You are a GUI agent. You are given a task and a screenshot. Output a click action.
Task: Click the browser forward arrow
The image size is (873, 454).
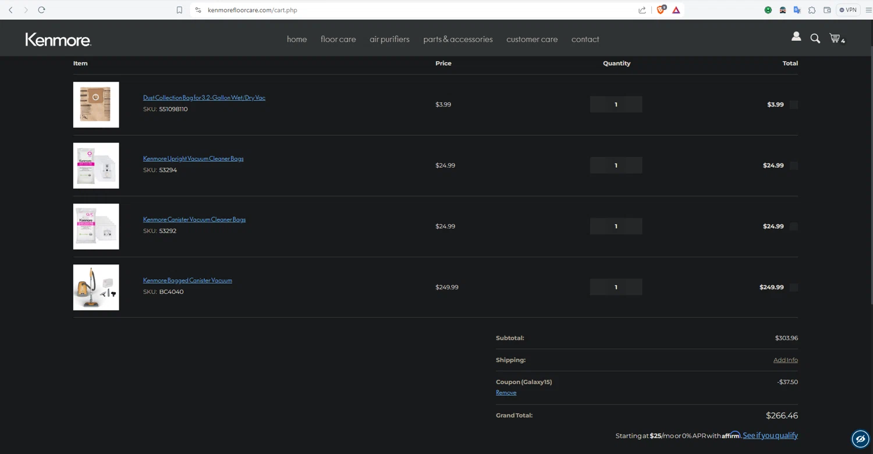[26, 10]
